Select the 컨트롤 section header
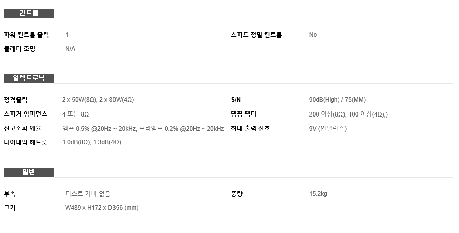The height and width of the screenshot is (233, 459). [29, 14]
